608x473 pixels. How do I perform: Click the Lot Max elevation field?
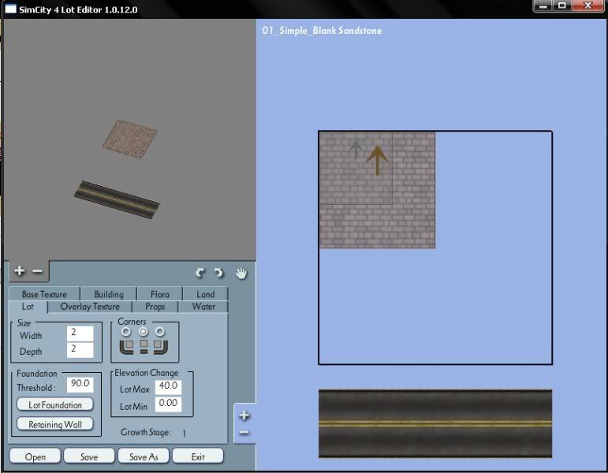(x=168, y=386)
